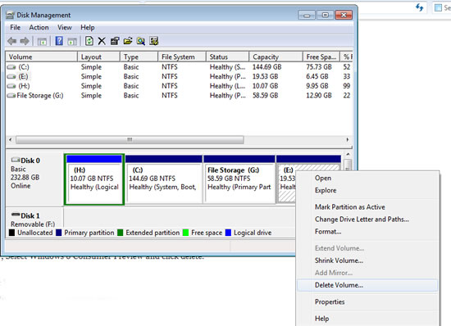Sort by the Status column header
Screen dimensions: 451x326
point(227,57)
